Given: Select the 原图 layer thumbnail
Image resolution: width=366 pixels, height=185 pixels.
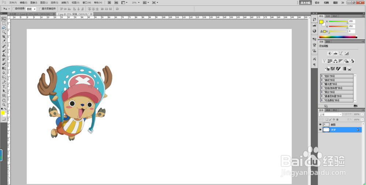Looking at the screenshot, I should (326, 125).
